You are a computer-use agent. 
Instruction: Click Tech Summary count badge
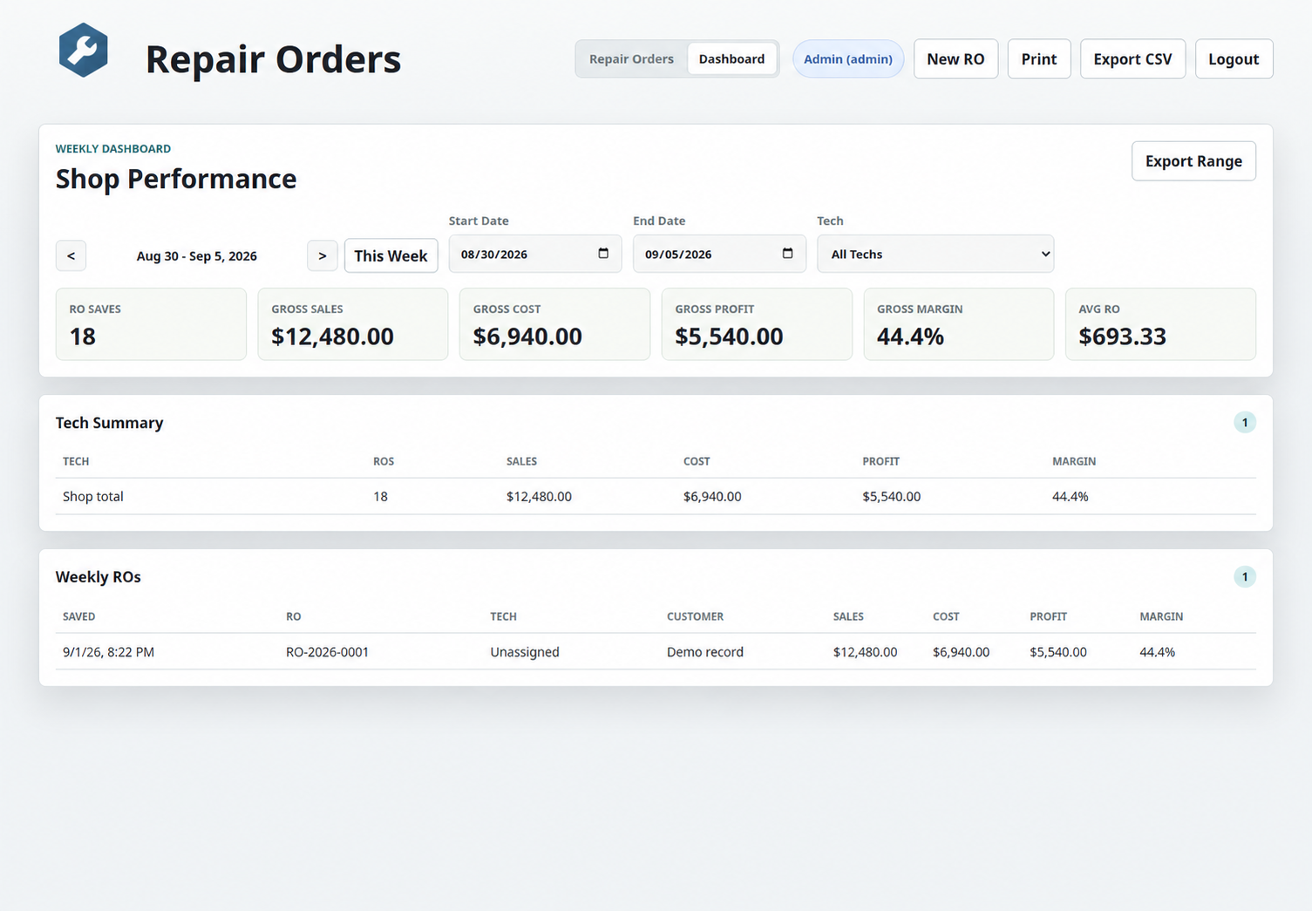(1245, 423)
